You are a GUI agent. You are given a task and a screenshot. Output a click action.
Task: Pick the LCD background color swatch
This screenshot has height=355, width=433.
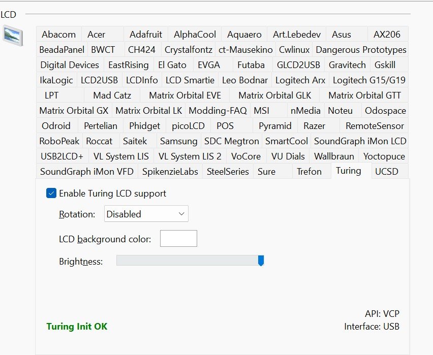[178, 239]
